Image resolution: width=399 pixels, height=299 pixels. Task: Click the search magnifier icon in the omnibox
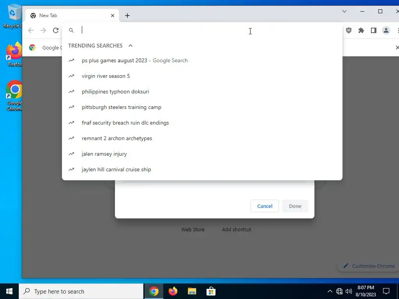(x=71, y=30)
